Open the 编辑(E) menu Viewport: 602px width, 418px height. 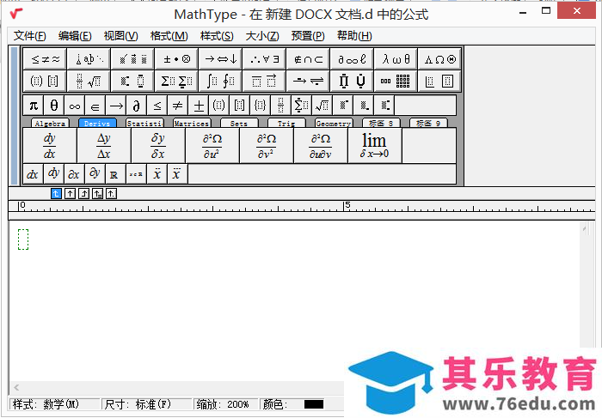click(x=75, y=36)
